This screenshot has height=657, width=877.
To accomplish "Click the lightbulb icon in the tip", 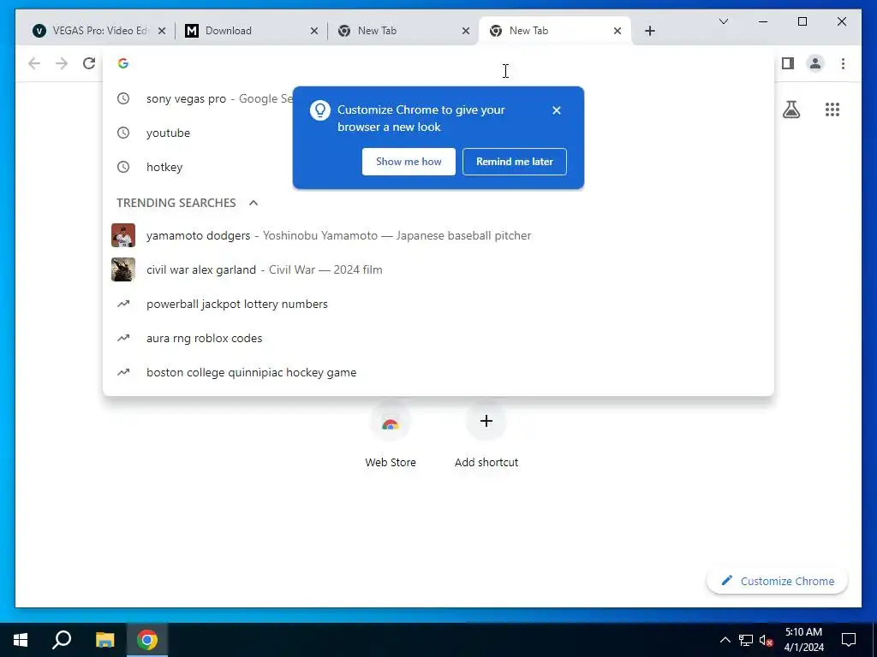I will click(x=320, y=110).
